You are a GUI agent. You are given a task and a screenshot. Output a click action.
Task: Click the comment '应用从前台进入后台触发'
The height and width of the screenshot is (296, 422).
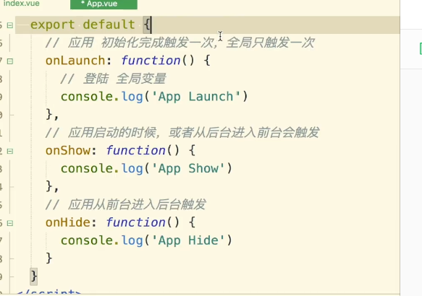click(126, 204)
